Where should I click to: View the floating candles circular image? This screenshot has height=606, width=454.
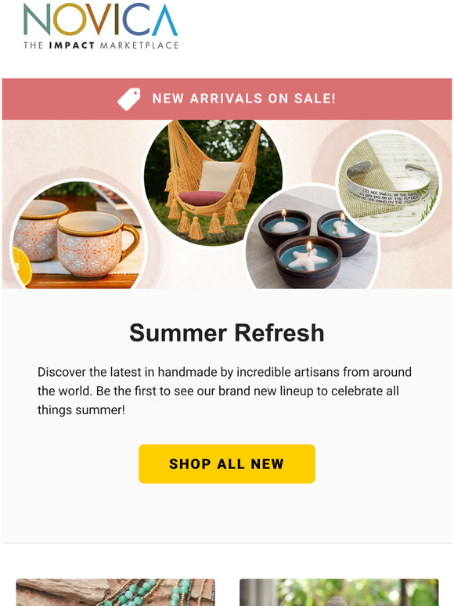[312, 237]
